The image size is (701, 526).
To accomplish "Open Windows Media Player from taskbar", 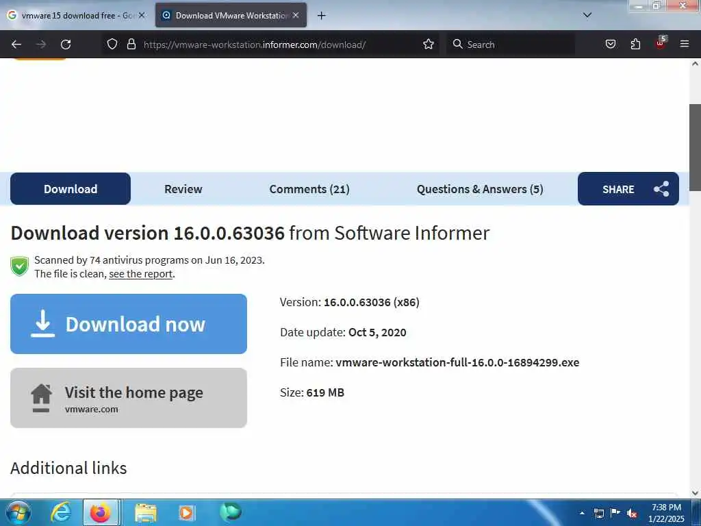I will (x=186, y=512).
